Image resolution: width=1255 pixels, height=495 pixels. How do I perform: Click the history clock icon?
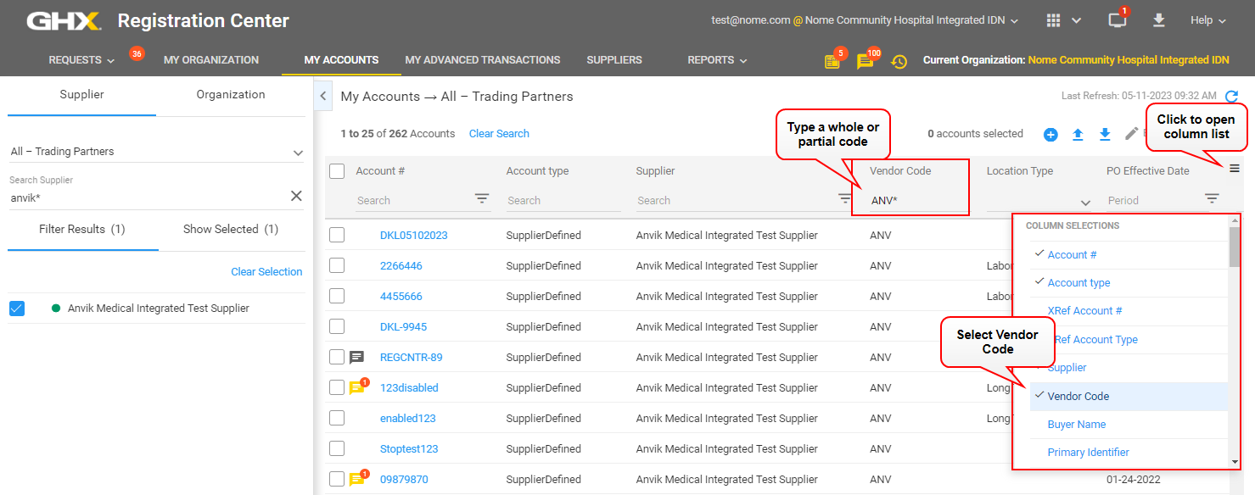[899, 61]
